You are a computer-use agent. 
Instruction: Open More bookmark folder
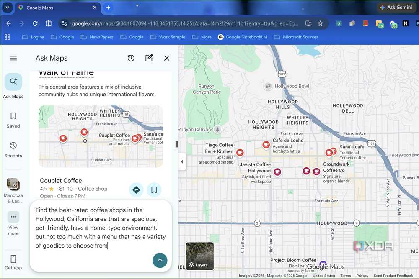202,37
